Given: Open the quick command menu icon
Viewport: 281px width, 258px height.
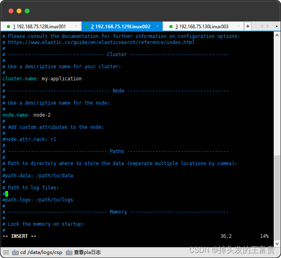Looking at the screenshot, I should (6, 252).
